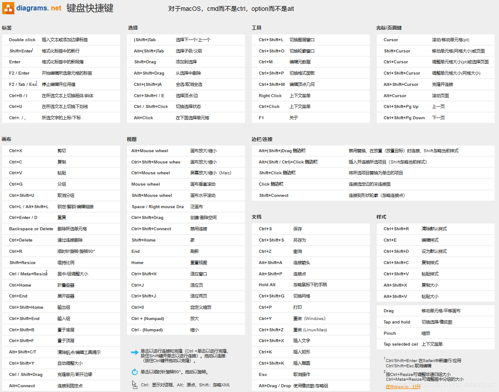Image resolution: width=499 pixels, height=392 pixels.
Task: Click the diagrams.net title text
Action: coord(39,8)
